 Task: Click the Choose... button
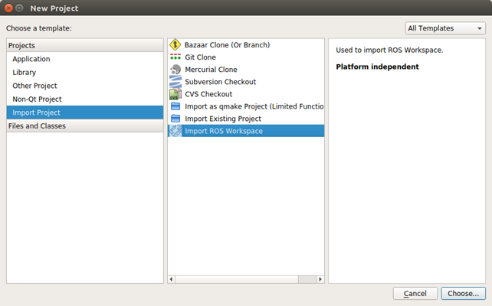[463, 294]
